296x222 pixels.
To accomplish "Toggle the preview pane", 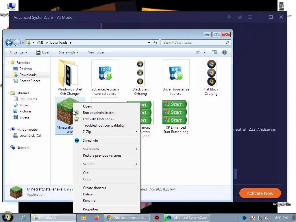I will tap(214, 52).
